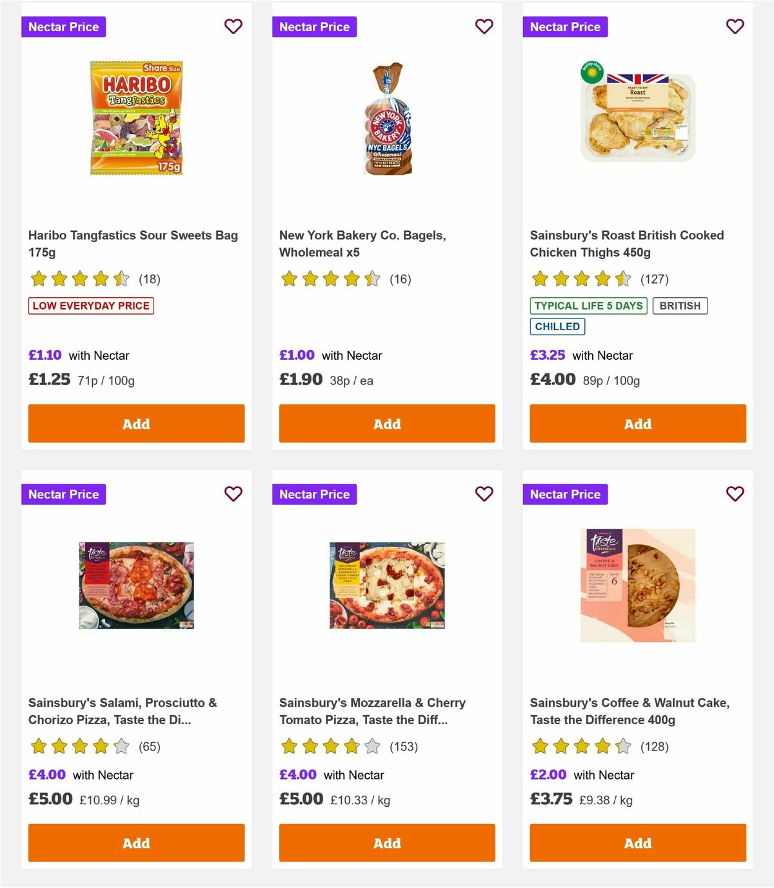Viewport: 774px width, 888px height.
Task: Click the heart icon on Roast Chicken Thighs
Action: click(x=735, y=26)
